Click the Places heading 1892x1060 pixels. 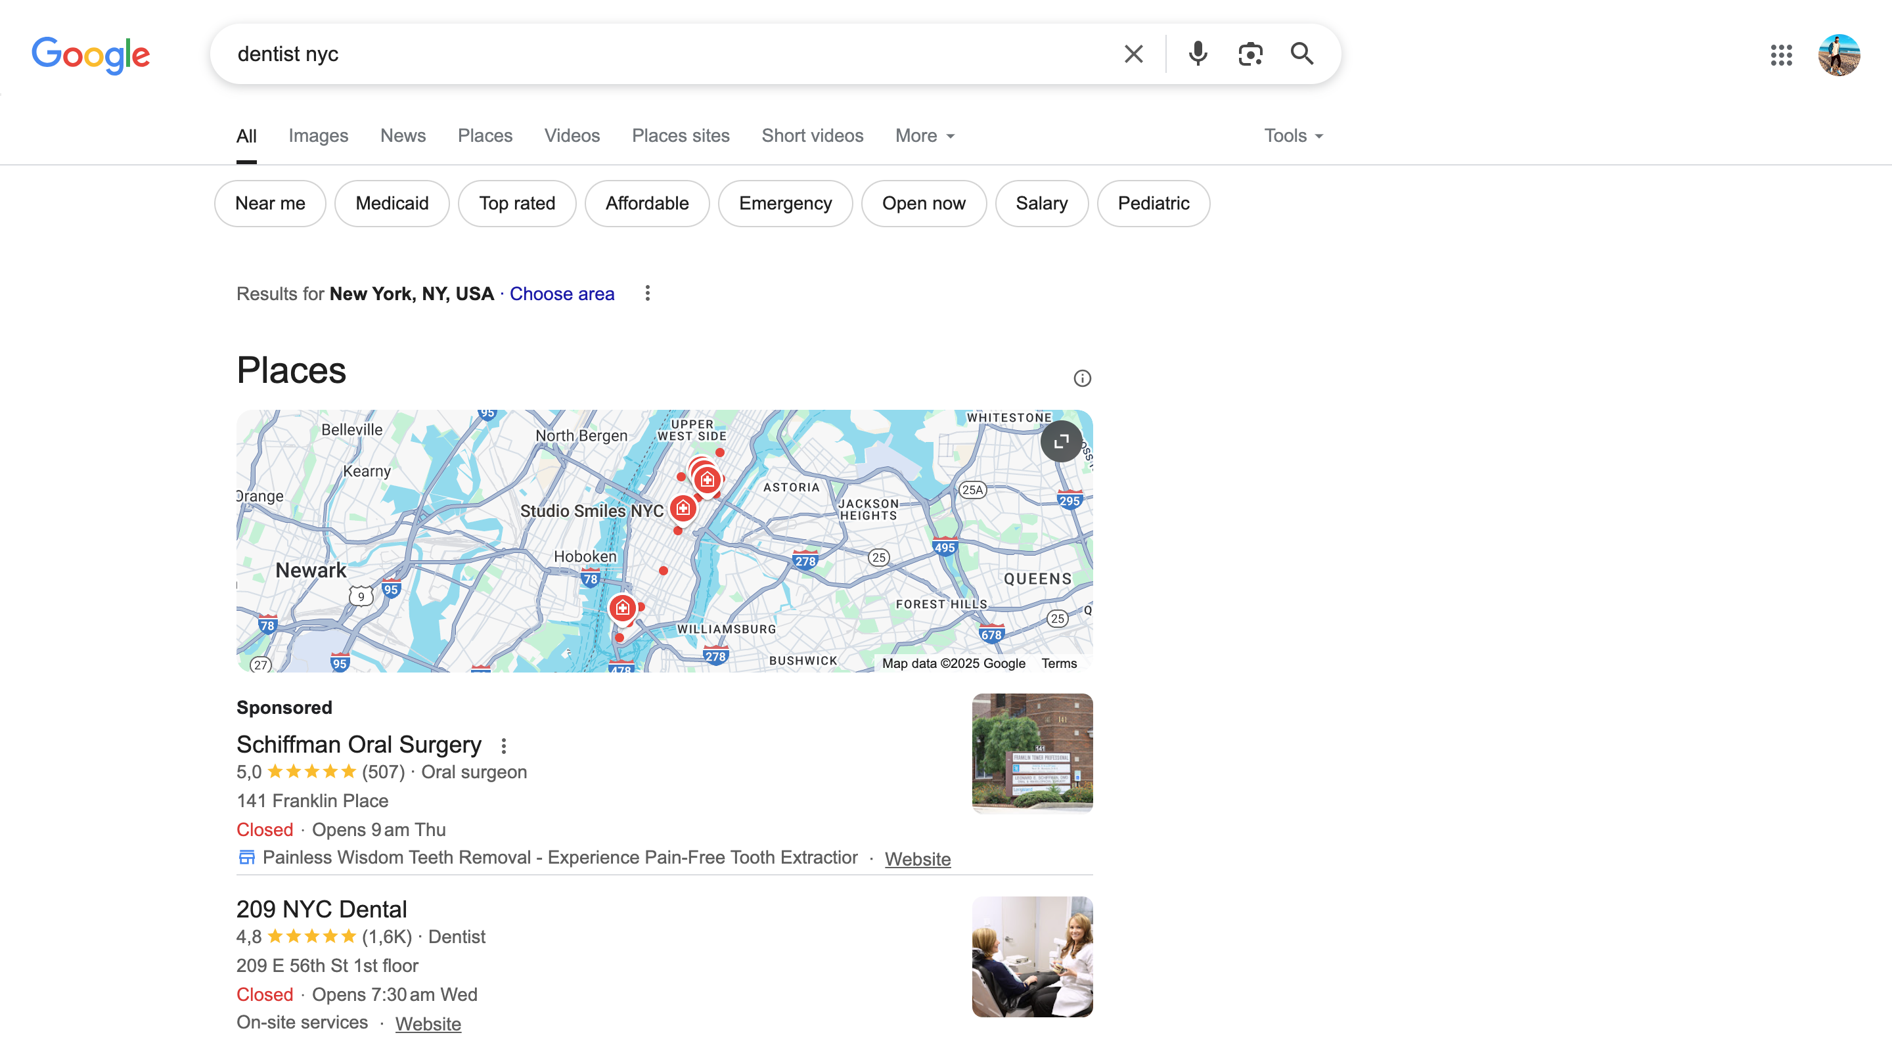coord(291,370)
